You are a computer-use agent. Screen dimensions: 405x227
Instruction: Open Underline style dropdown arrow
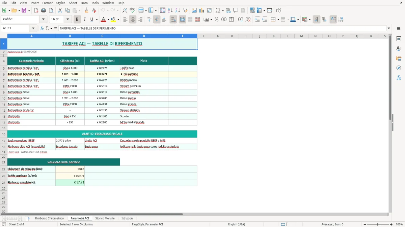click(x=97, y=20)
